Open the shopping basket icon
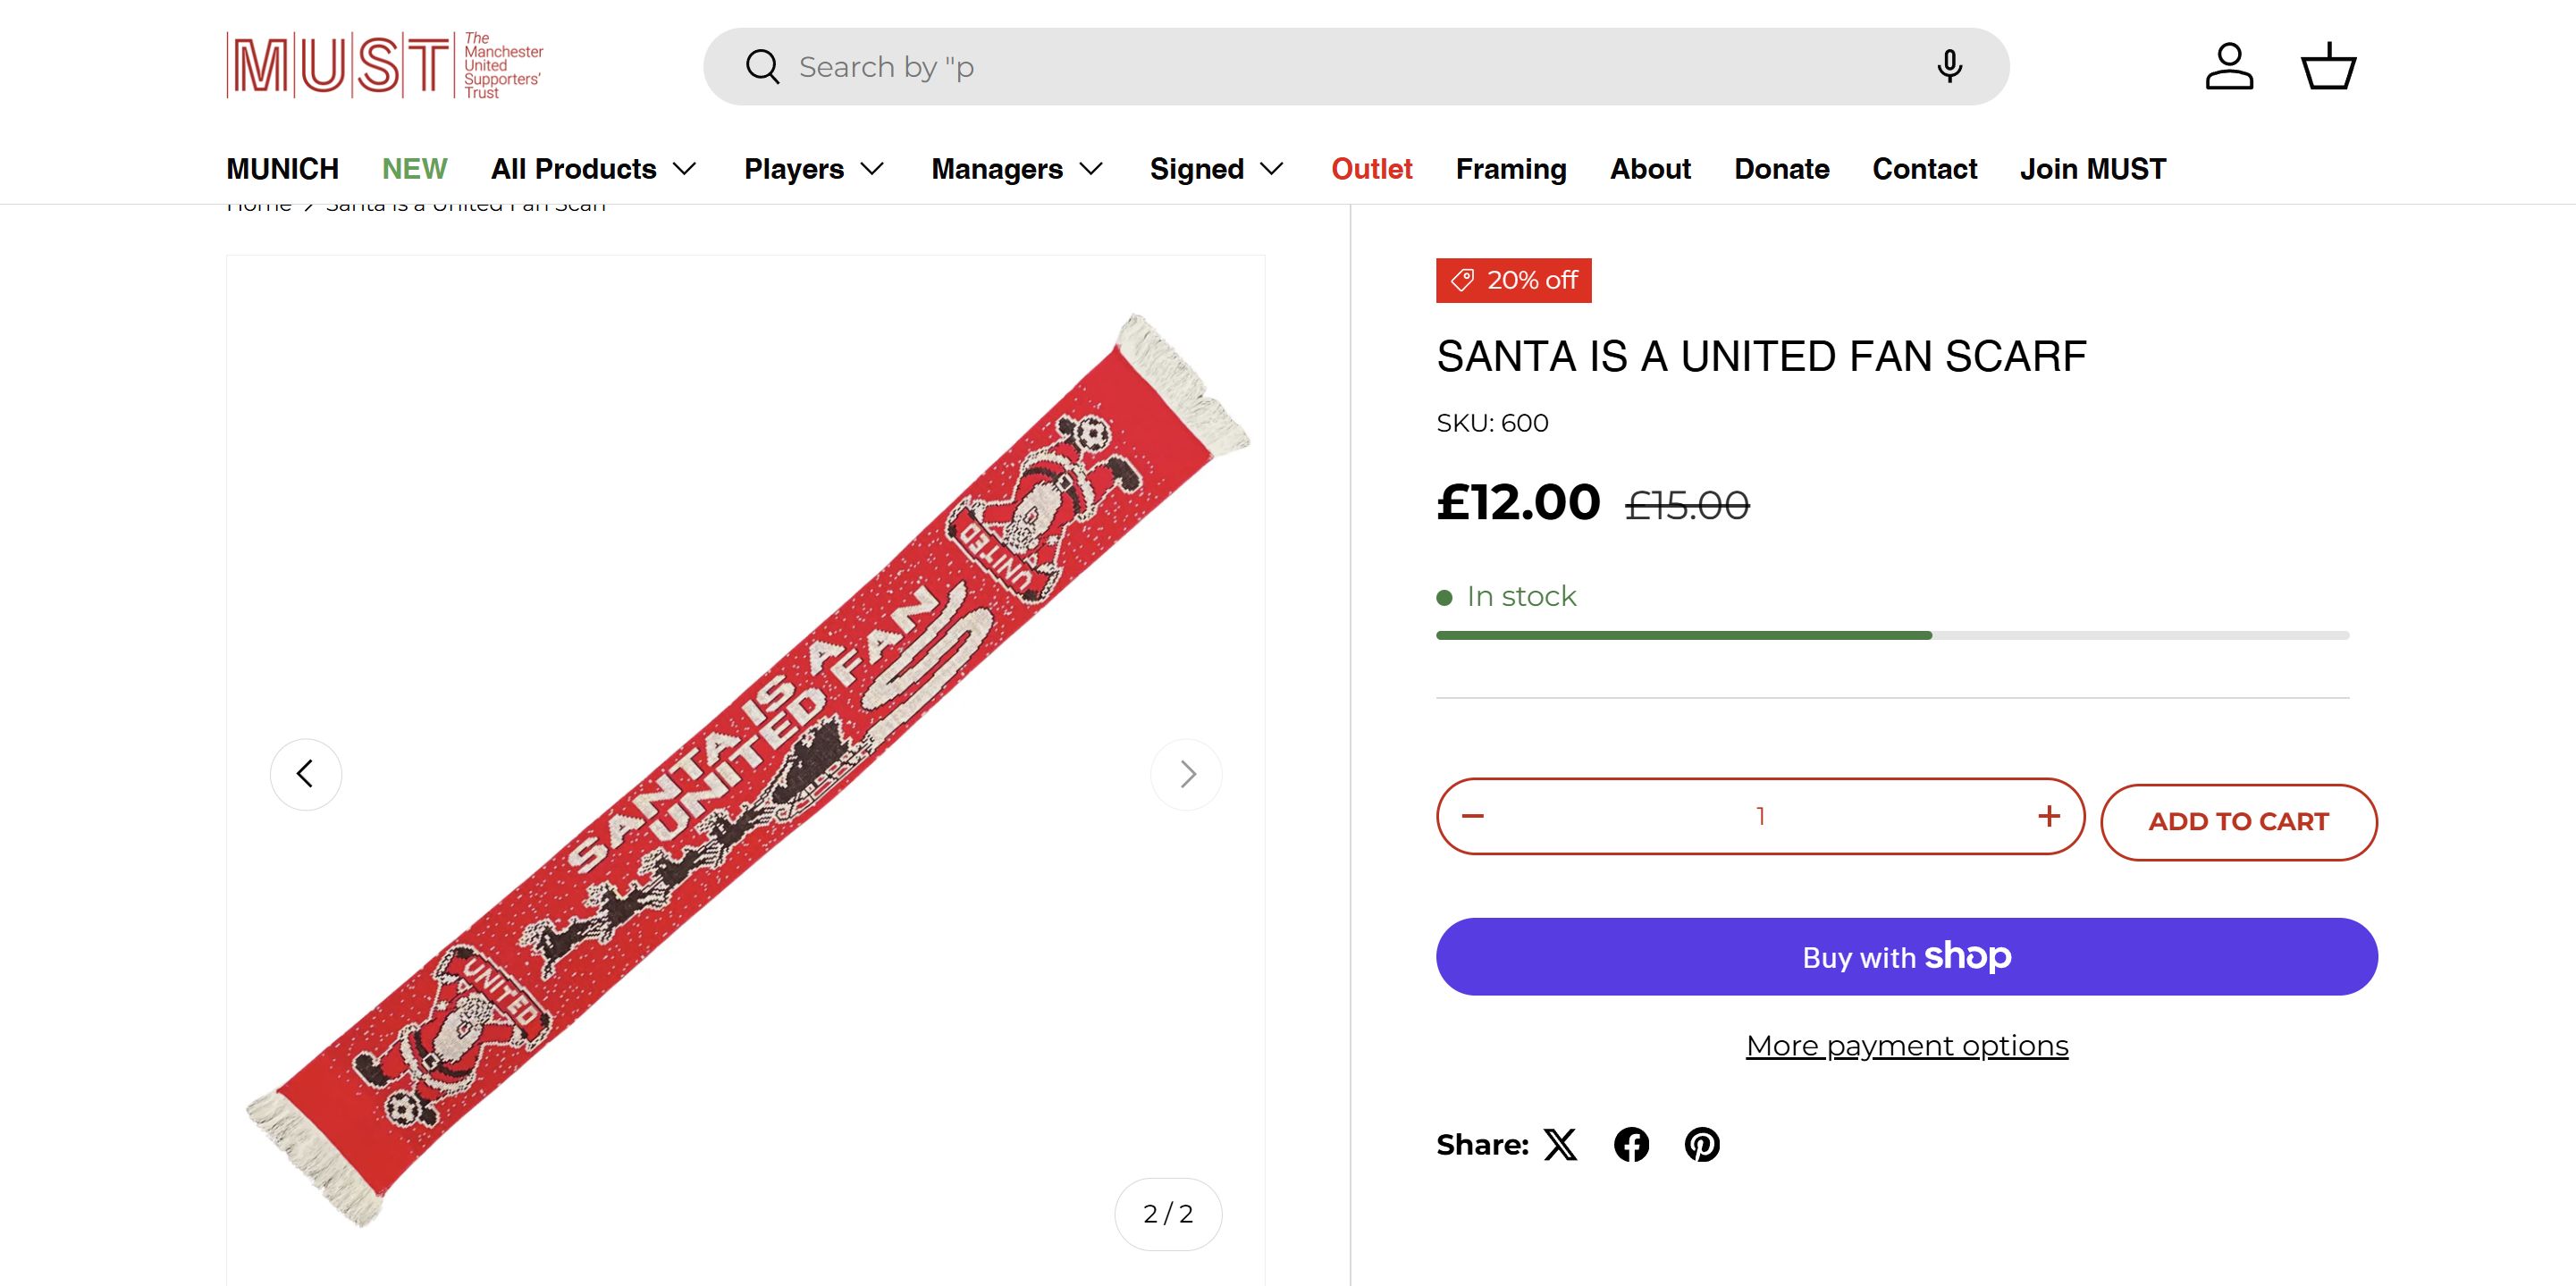Viewport: 2576px width, 1286px height. [x=2328, y=66]
